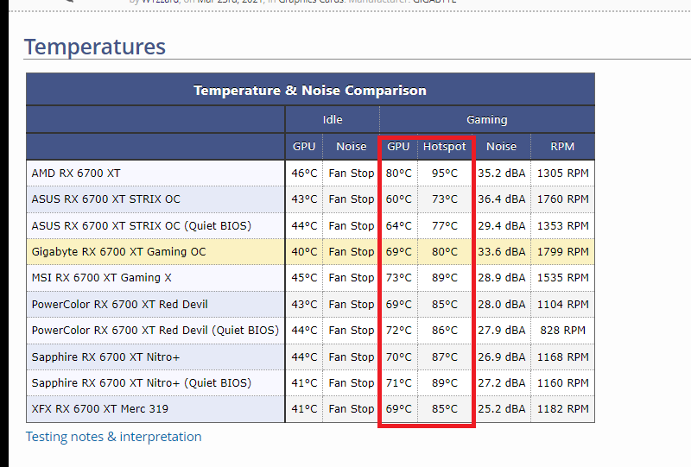Click the 1168 RPM value
The image size is (691, 467).
click(x=563, y=357)
